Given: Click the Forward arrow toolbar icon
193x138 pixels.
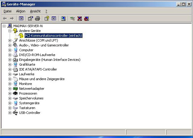Looking at the screenshot, I should (12, 18).
